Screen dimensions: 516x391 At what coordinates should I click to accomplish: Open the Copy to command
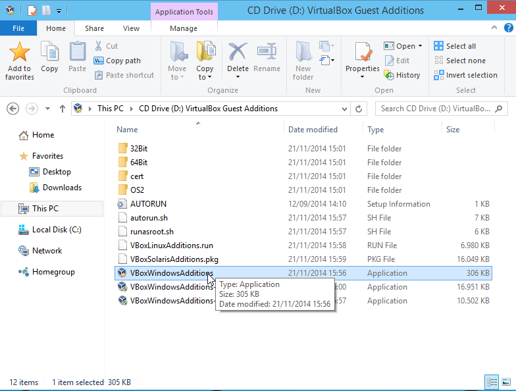click(205, 61)
